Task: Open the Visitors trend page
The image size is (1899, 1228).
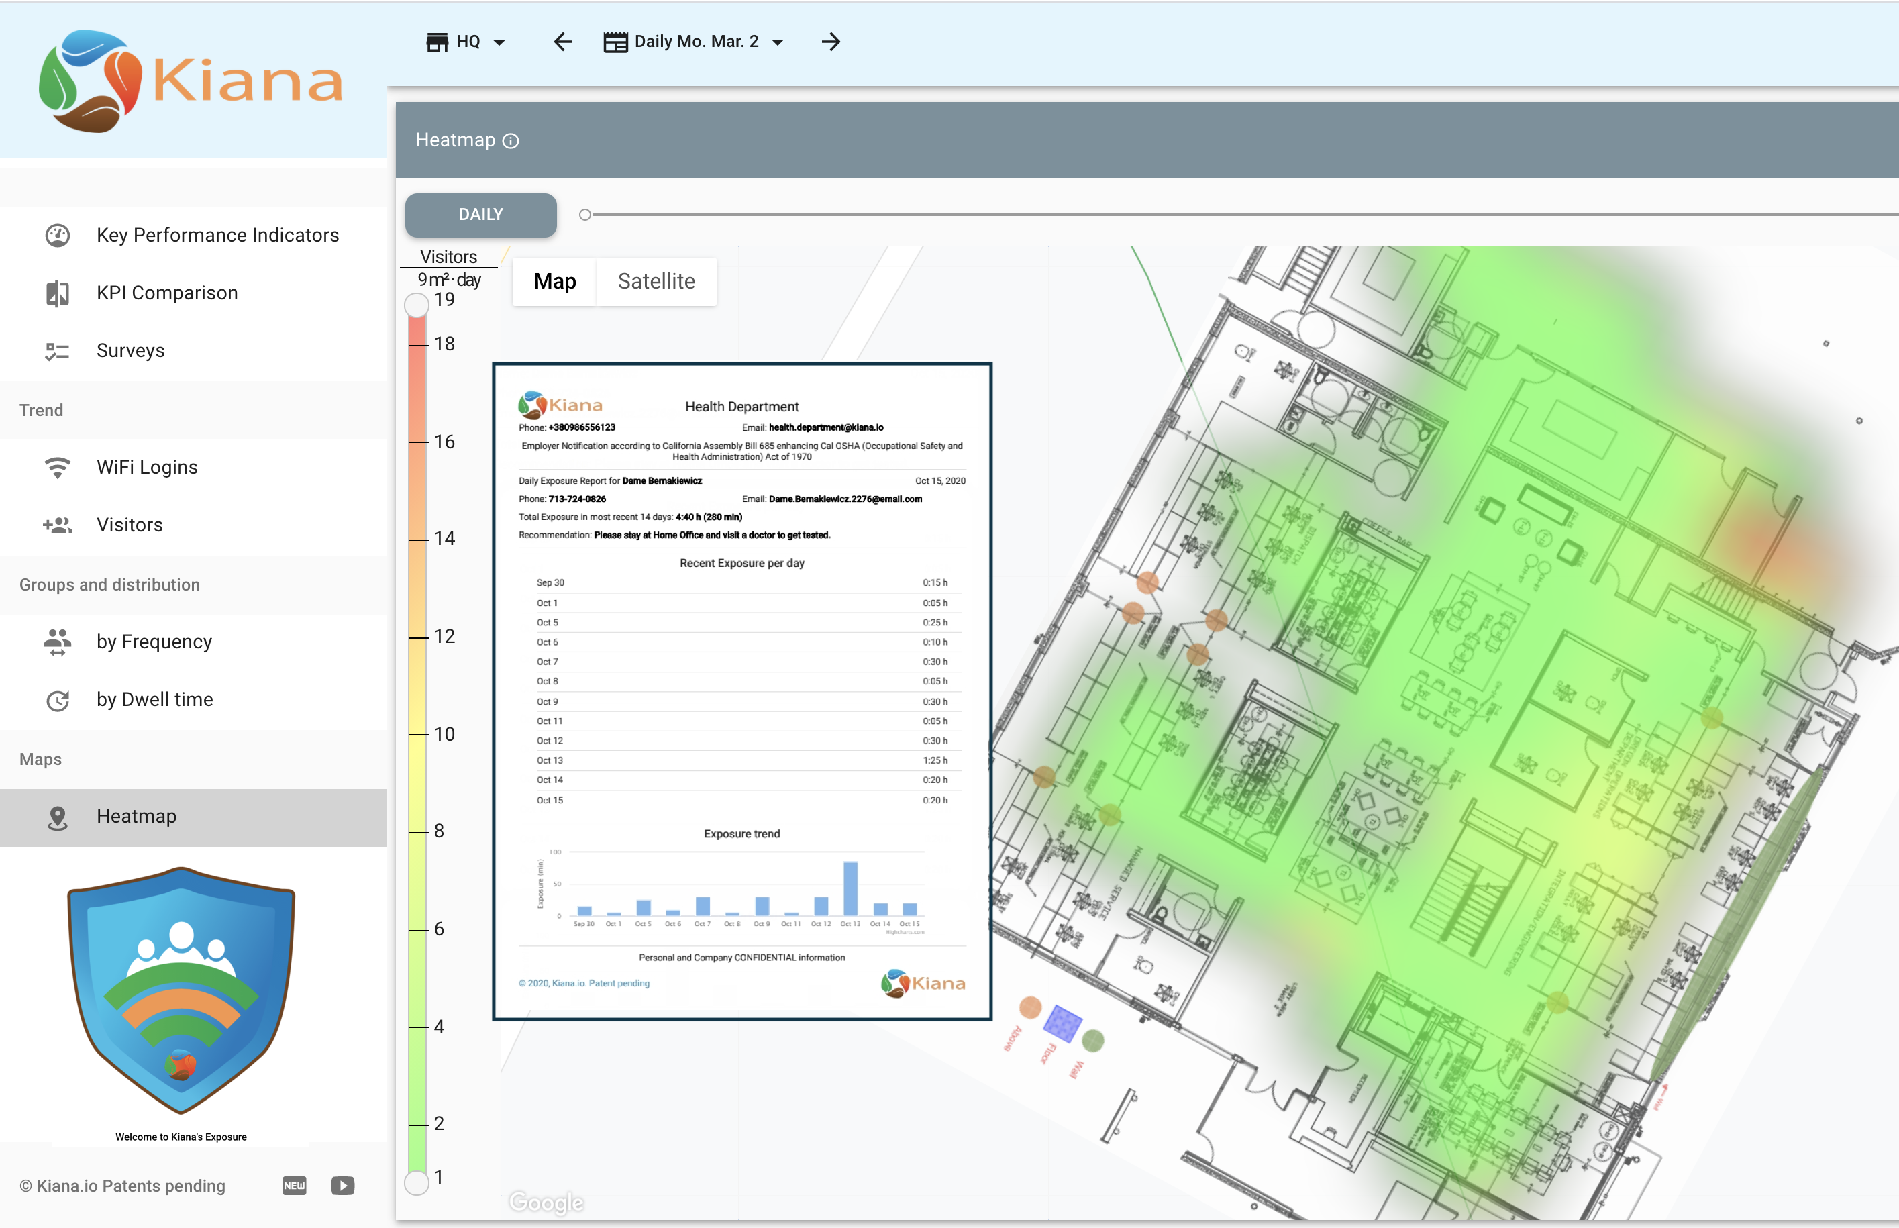Action: pyautogui.click(x=193, y=525)
